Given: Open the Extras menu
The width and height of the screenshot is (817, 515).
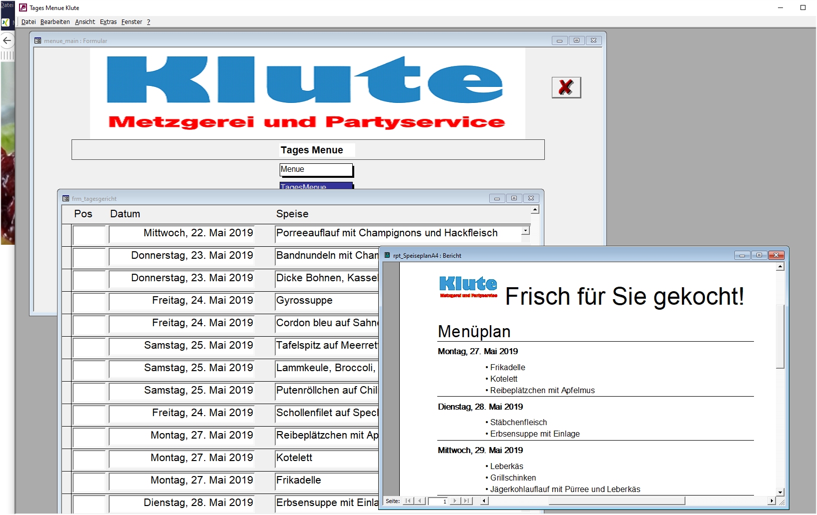Looking at the screenshot, I should click(108, 22).
